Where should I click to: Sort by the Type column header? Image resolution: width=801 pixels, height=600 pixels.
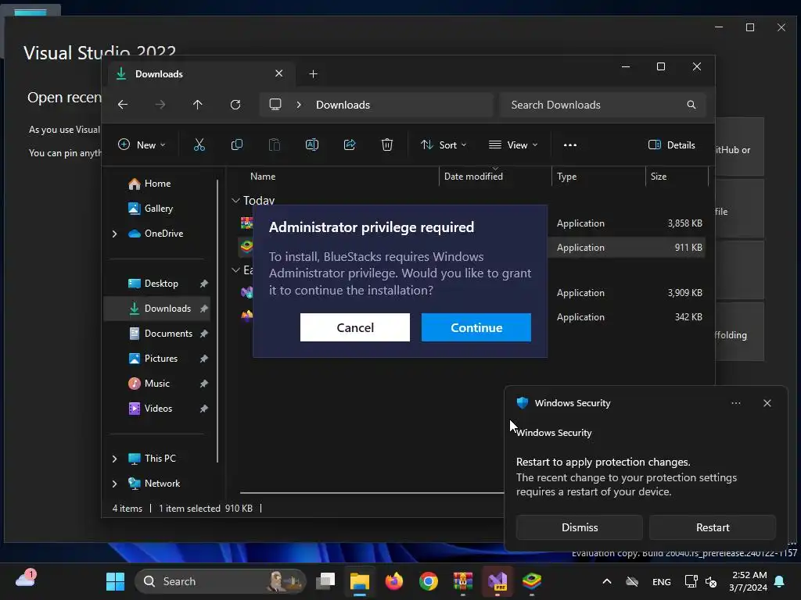[566, 177]
